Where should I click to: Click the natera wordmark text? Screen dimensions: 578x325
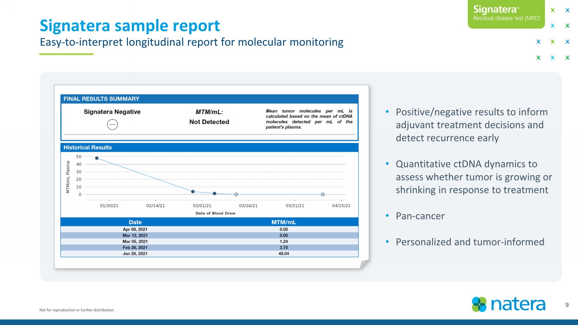tap(518, 304)
